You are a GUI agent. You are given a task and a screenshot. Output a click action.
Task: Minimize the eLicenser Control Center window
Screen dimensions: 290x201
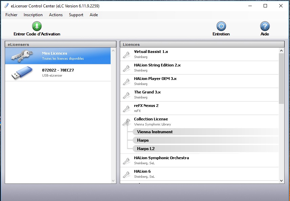pyautogui.click(x=250, y=6)
